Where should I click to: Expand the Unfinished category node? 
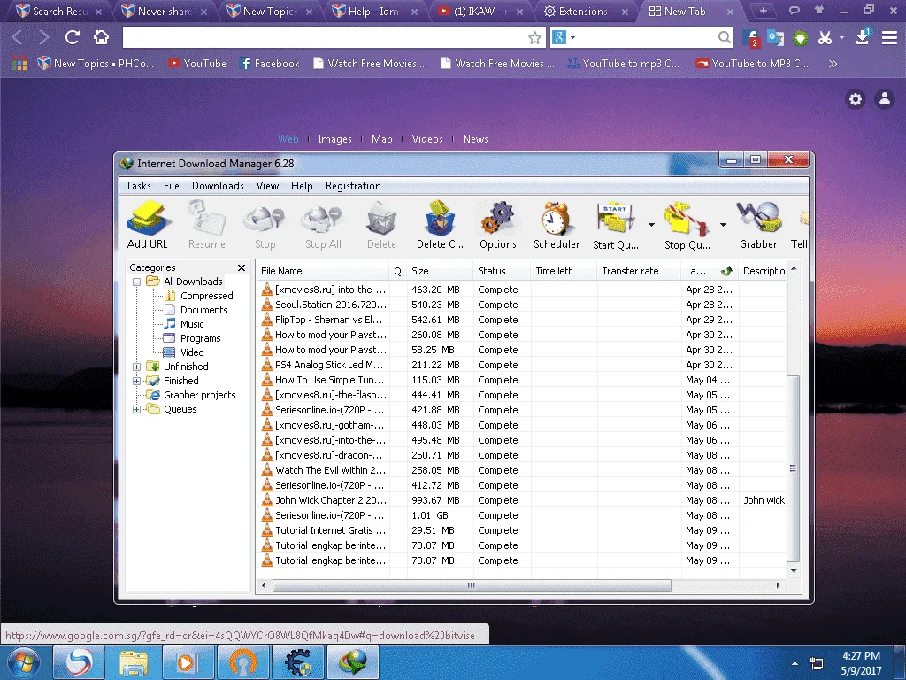[137, 367]
